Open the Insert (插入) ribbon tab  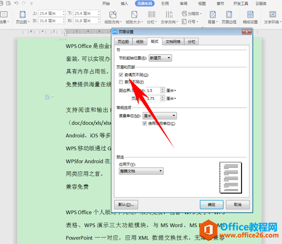124,4
